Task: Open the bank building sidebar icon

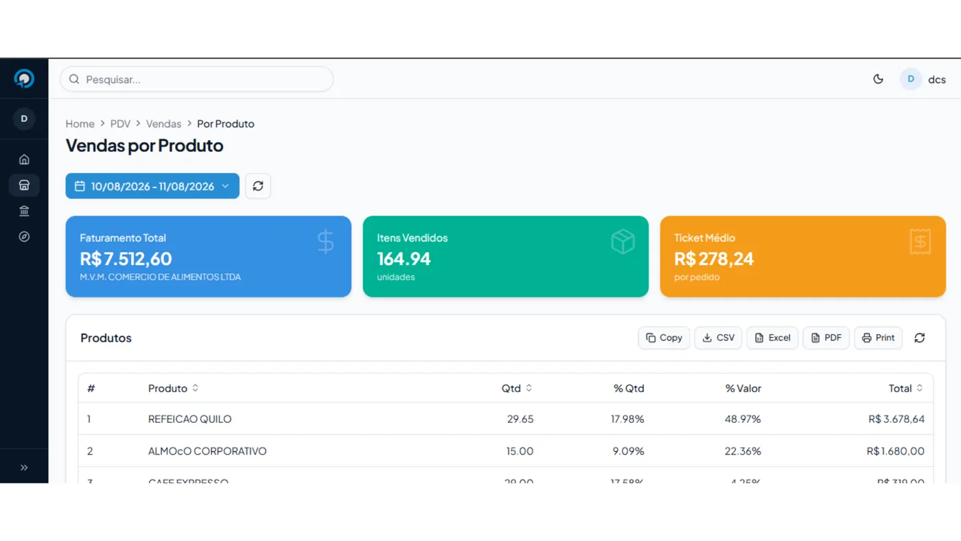Action: pos(24,211)
